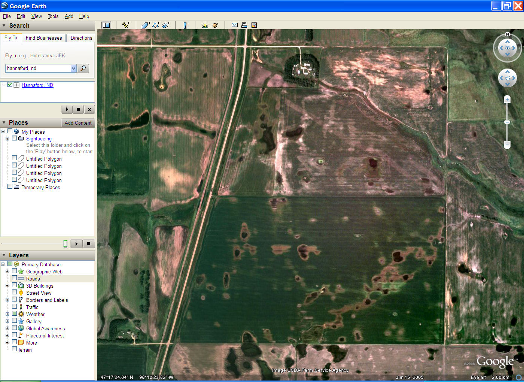524x382 pixels.
Task: Select the Places of Interest layer row
Action: (x=45, y=336)
